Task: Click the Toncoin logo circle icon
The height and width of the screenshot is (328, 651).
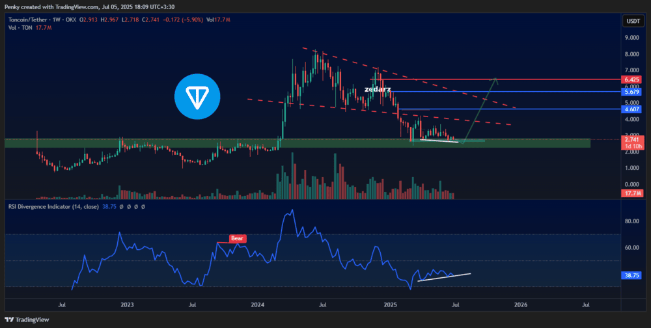Action: pos(197,96)
